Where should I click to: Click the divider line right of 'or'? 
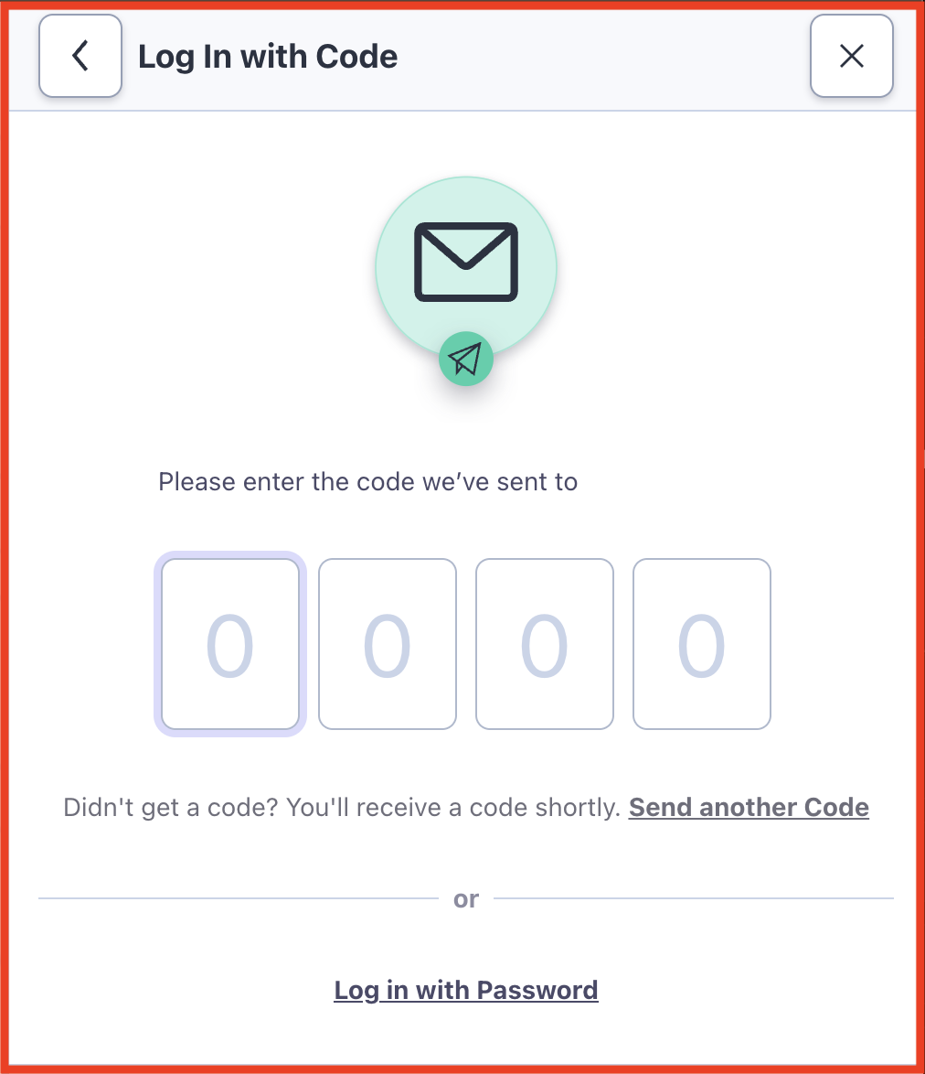[694, 898]
